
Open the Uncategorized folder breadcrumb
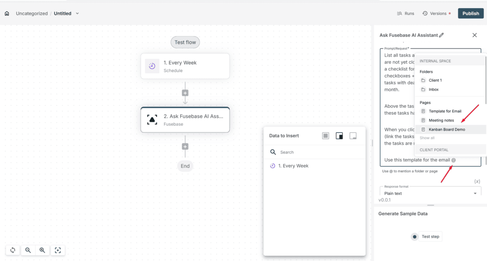tap(32, 13)
